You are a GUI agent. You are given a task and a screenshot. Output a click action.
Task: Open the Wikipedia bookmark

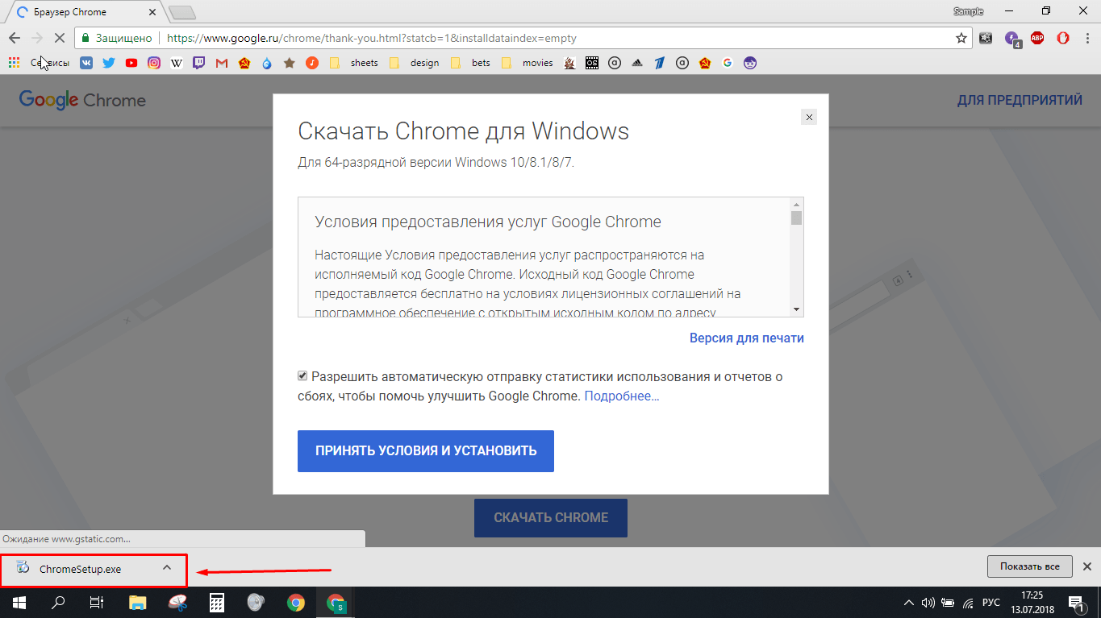(177, 63)
